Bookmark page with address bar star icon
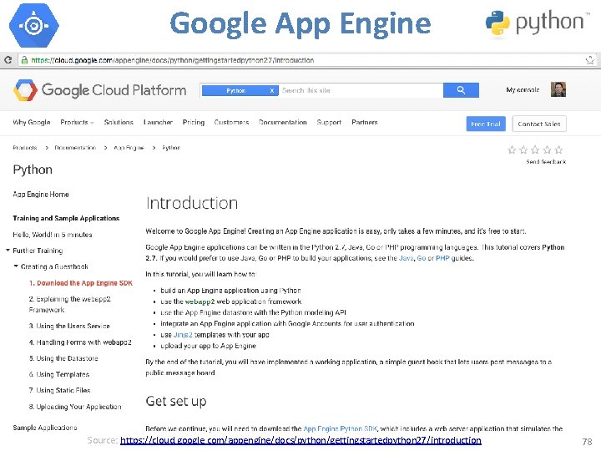The height and width of the screenshot is (451, 601). pyautogui.click(x=590, y=60)
